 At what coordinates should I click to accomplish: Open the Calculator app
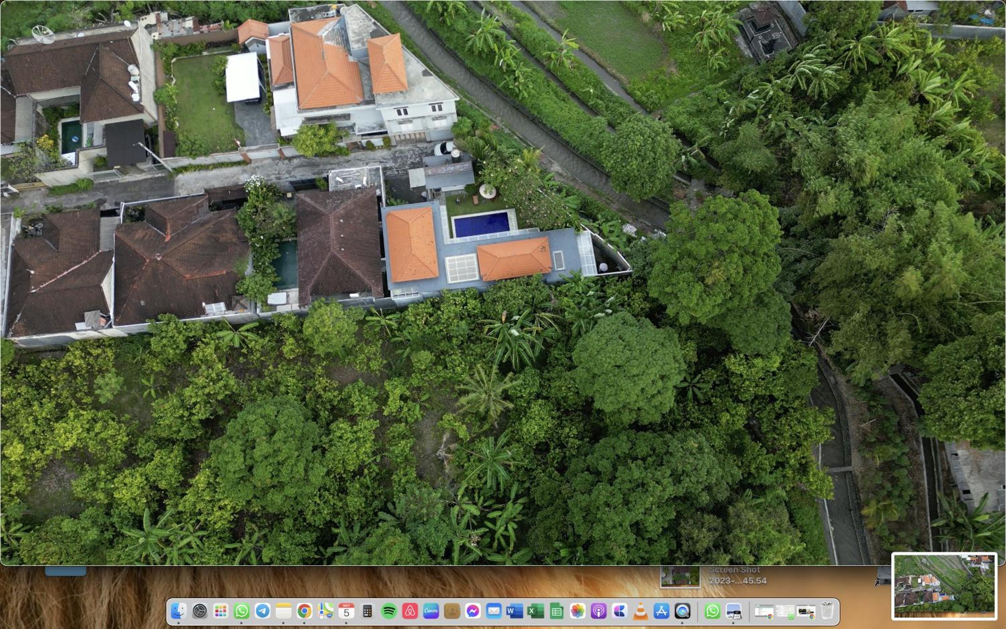pos(367,611)
